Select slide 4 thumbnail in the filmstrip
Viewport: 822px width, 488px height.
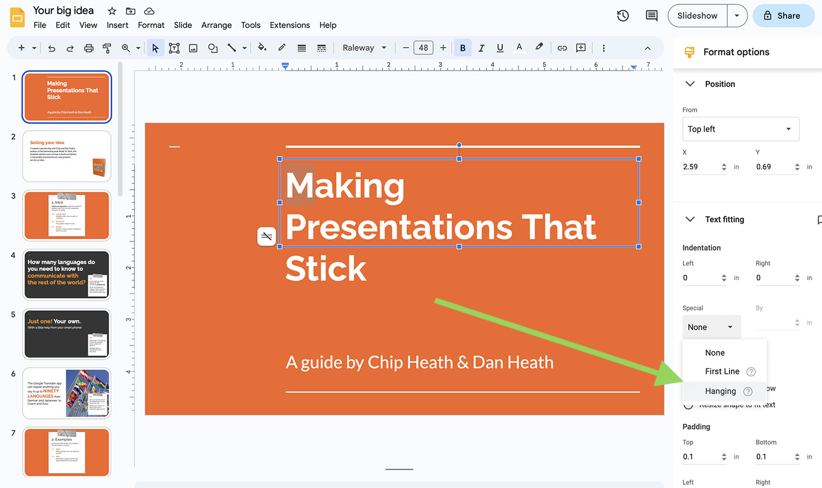66,275
